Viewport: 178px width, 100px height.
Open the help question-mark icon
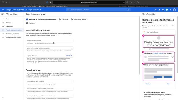point(163,10)
